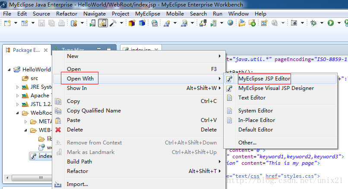The width and height of the screenshot is (348, 189).
Task: Click the hammer build tool icon
Action: click(113, 23)
